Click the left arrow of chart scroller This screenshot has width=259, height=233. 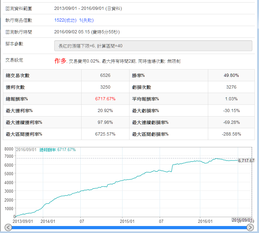[9, 227]
